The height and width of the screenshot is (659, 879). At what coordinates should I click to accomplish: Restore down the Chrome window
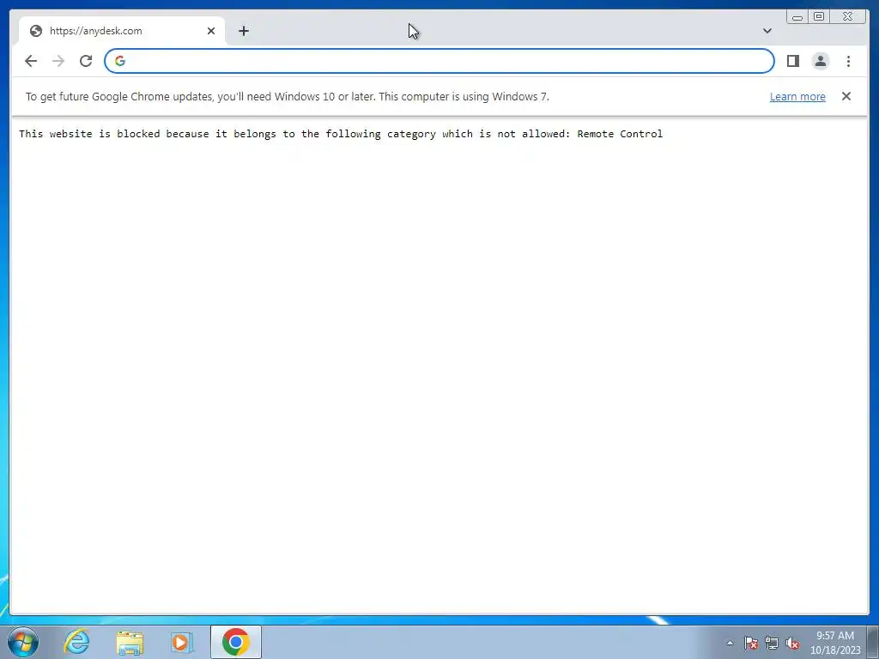818,17
